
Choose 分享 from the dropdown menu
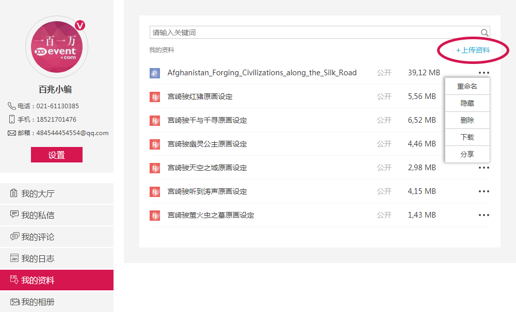point(467,154)
